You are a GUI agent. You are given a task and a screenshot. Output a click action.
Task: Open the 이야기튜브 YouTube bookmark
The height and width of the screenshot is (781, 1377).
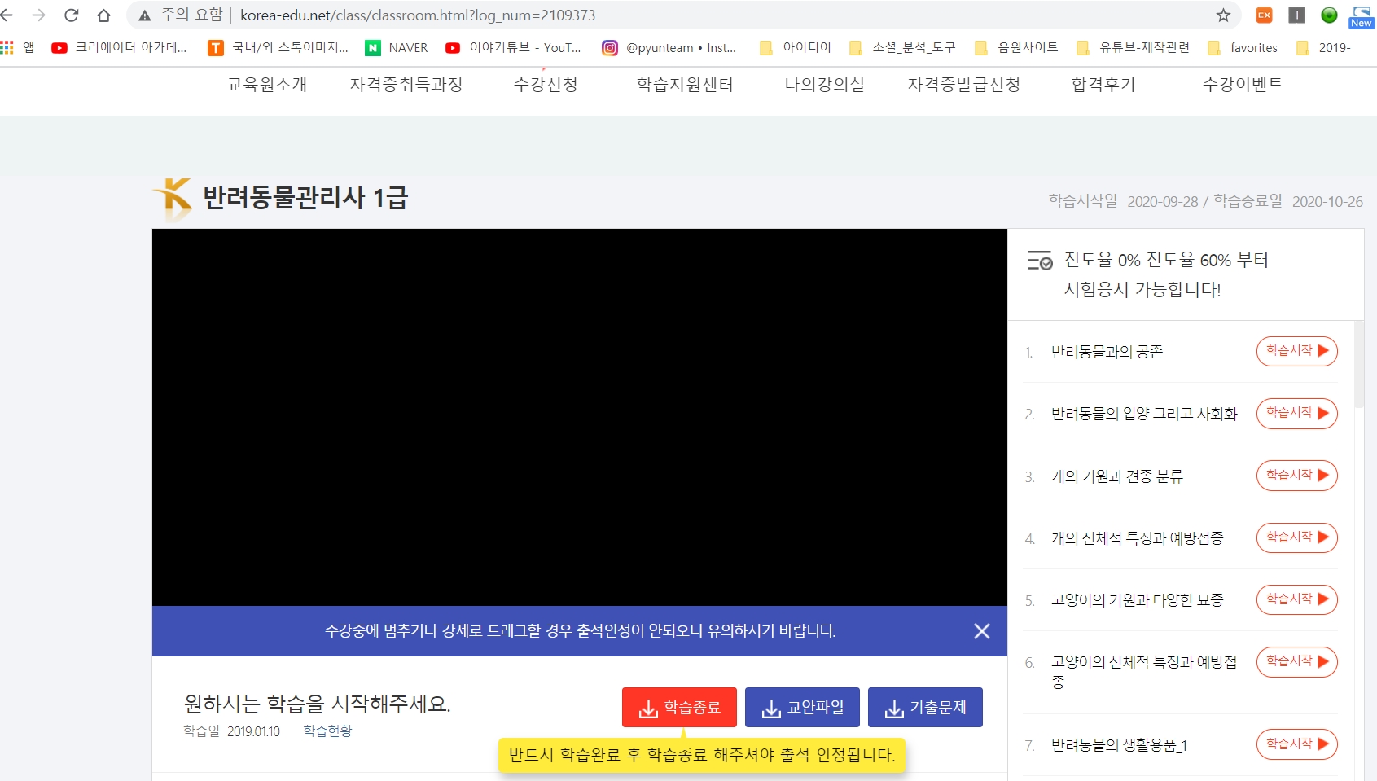514,47
